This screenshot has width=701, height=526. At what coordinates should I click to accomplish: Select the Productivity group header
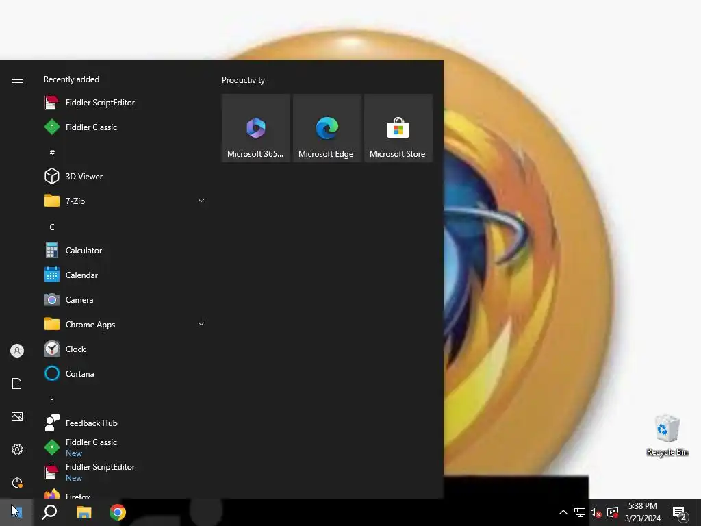[243, 80]
